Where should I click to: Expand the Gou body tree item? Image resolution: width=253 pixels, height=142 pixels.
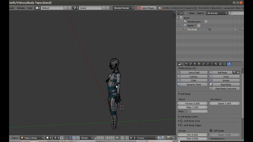click(x=181, y=30)
